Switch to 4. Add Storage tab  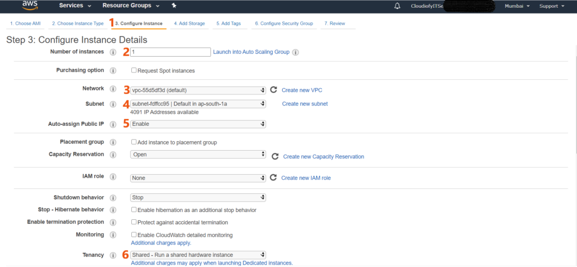190,24
